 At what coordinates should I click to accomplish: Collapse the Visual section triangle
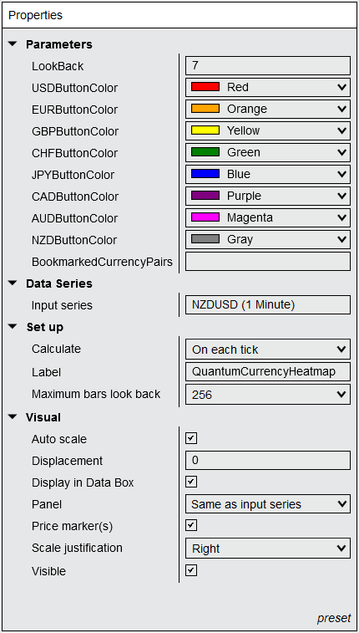point(13,416)
